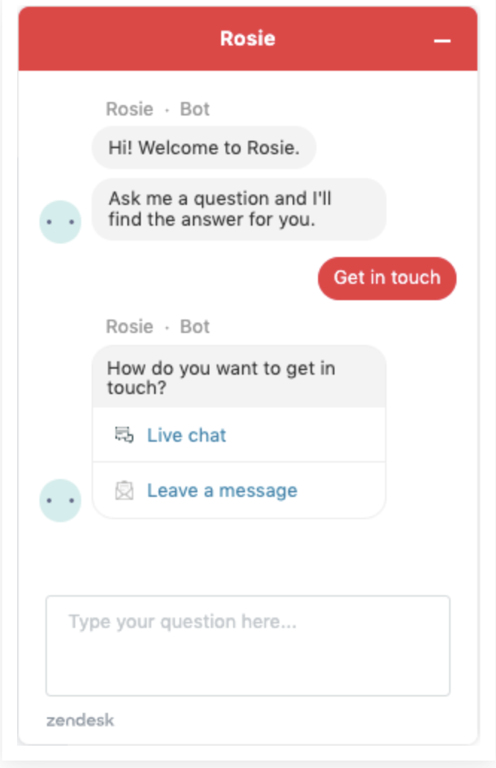Start a Live chat conversation

(x=186, y=435)
